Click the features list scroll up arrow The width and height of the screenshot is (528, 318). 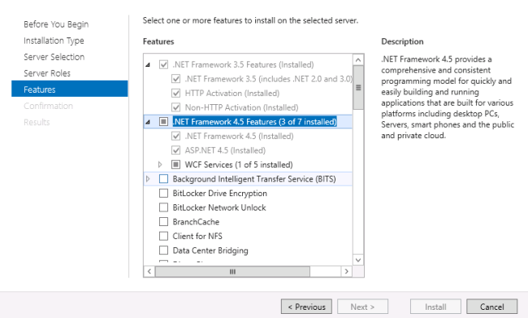(358, 60)
